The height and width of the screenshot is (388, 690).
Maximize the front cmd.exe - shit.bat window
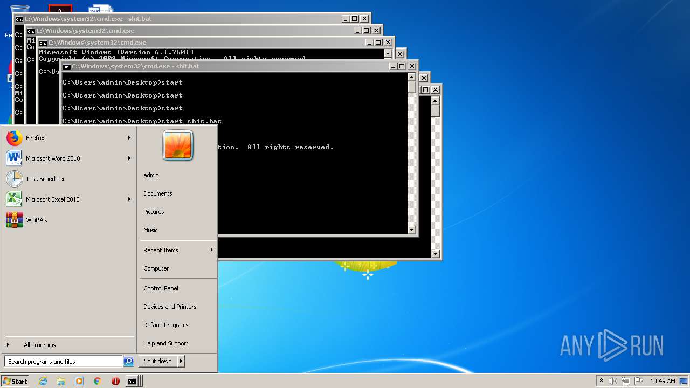pos(402,66)
